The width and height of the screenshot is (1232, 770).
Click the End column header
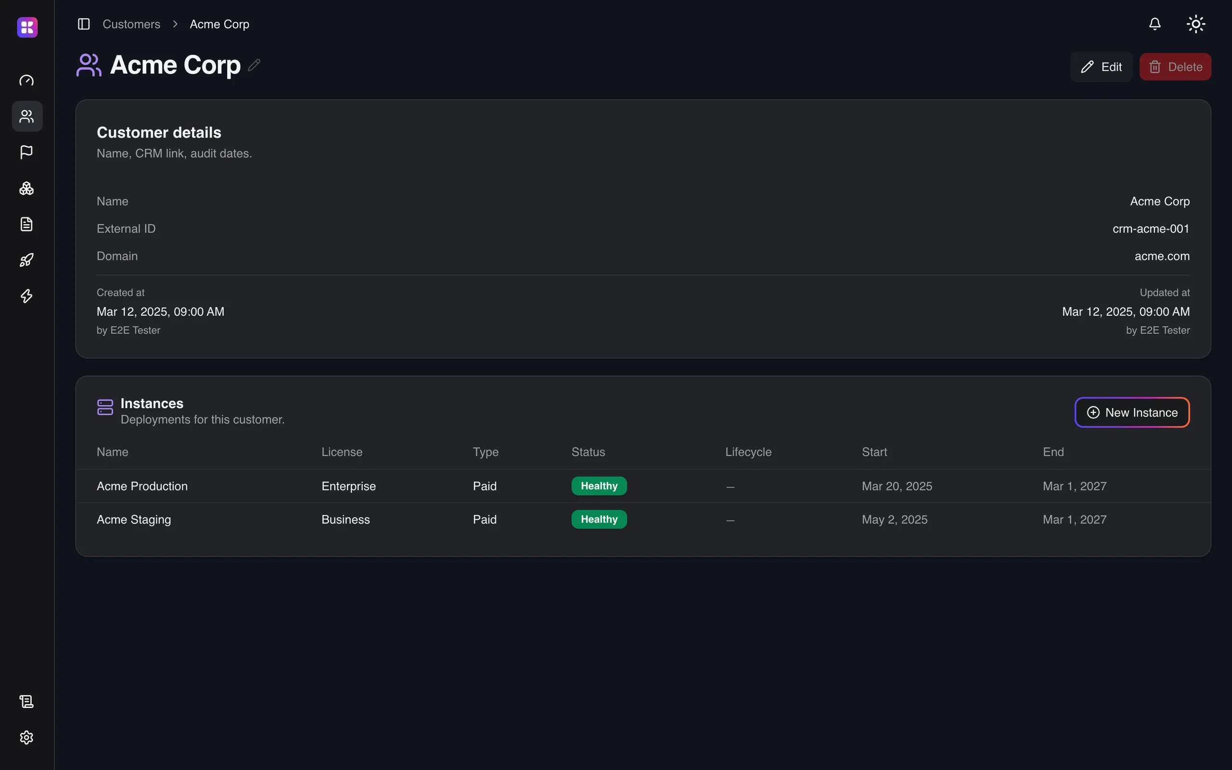tap(1053, 452)
